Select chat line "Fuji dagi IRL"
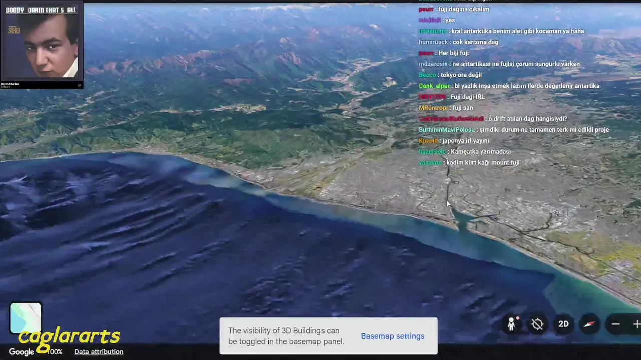This screenshot has height=360, width=641. coord(467,97)
